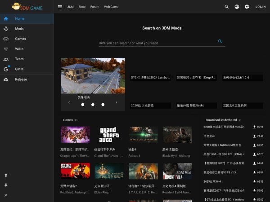Click the scroll-down arrow in sidebar
This screenshot has height=202, width=270.
pos(6,185)
